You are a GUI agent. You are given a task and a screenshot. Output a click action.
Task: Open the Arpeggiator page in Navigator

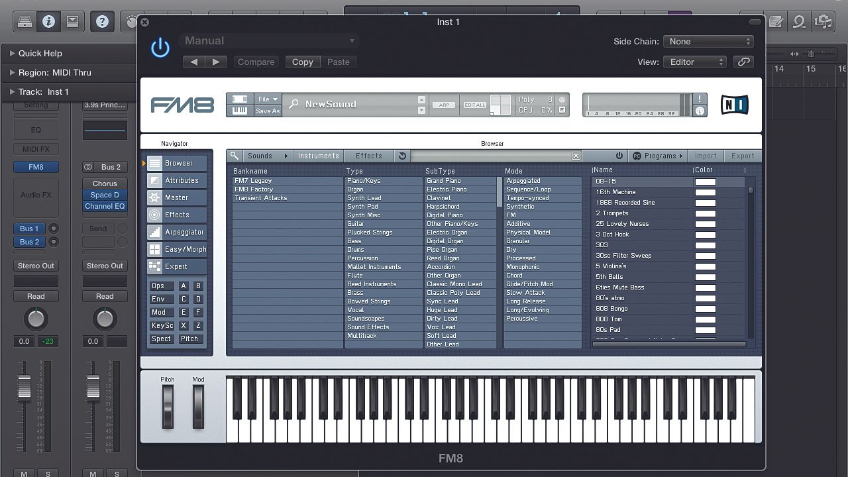177,232
